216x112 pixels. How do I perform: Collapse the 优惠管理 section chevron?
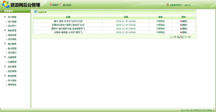(x=5, y=57)
